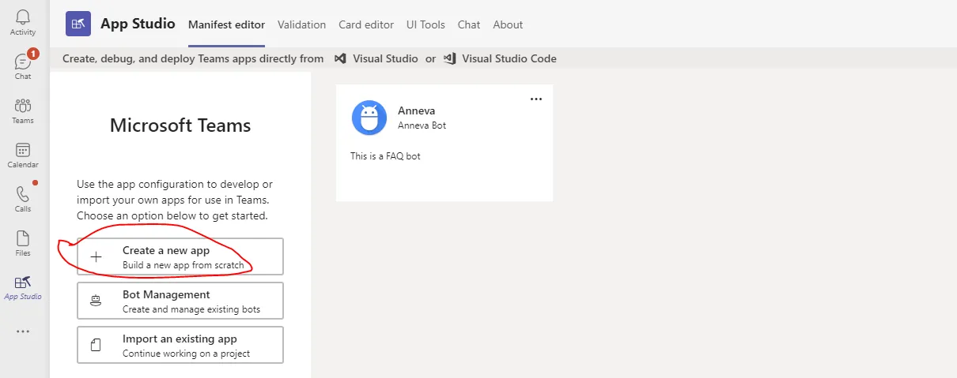This screenshot has width=957, height=378.
Task: Click Import an existing app
Action: tap(180, 345)
